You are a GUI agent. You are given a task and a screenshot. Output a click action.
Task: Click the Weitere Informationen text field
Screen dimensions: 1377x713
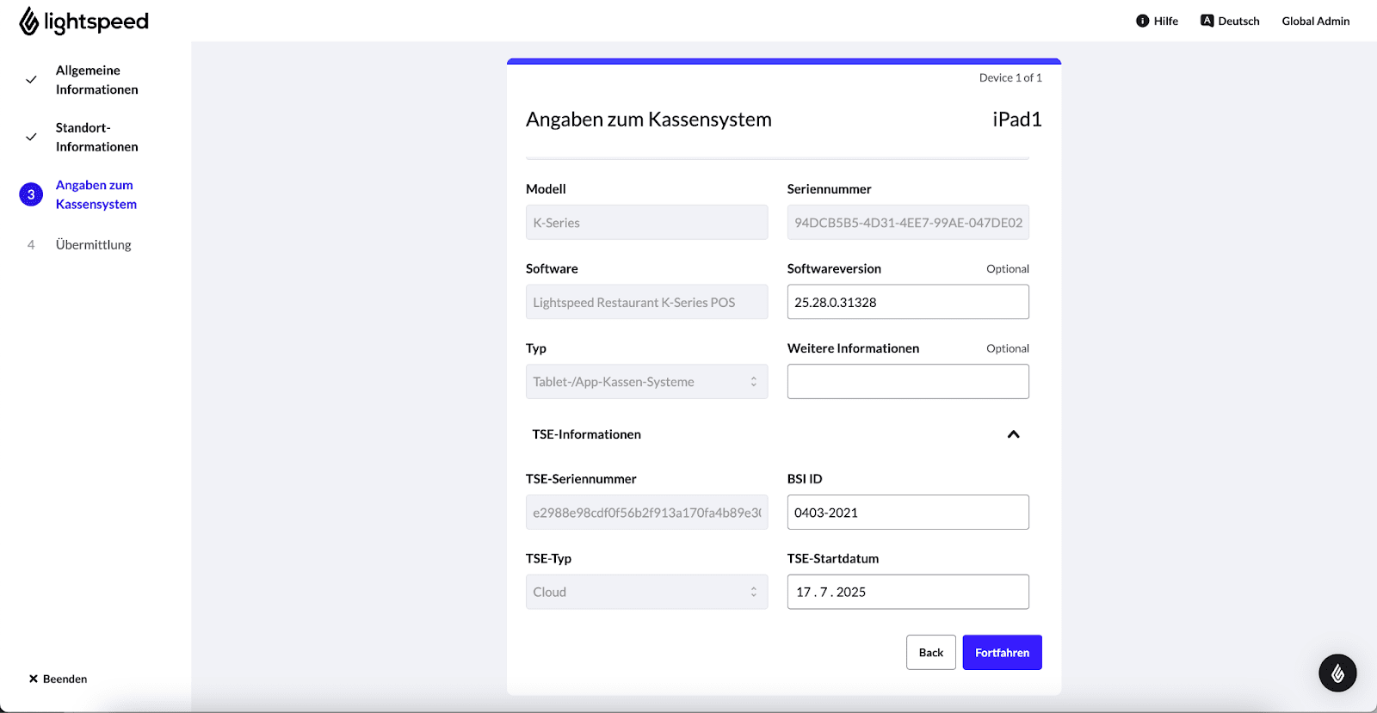pos(907,382)
